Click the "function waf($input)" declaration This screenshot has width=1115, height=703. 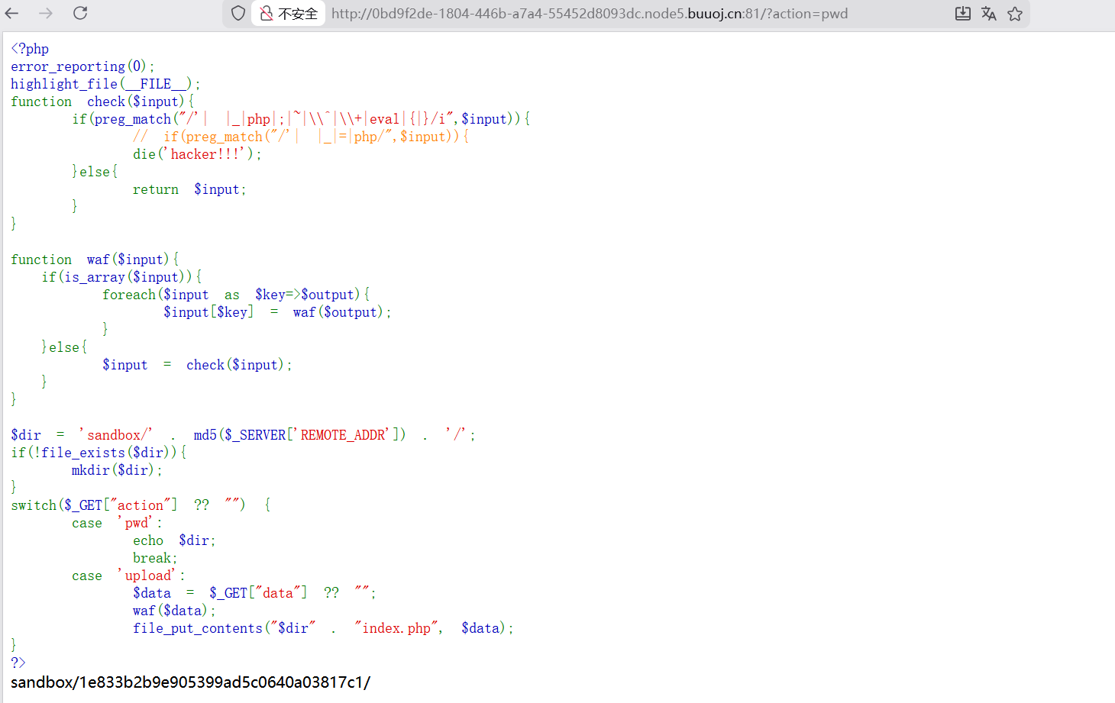[x=95, y=260]
